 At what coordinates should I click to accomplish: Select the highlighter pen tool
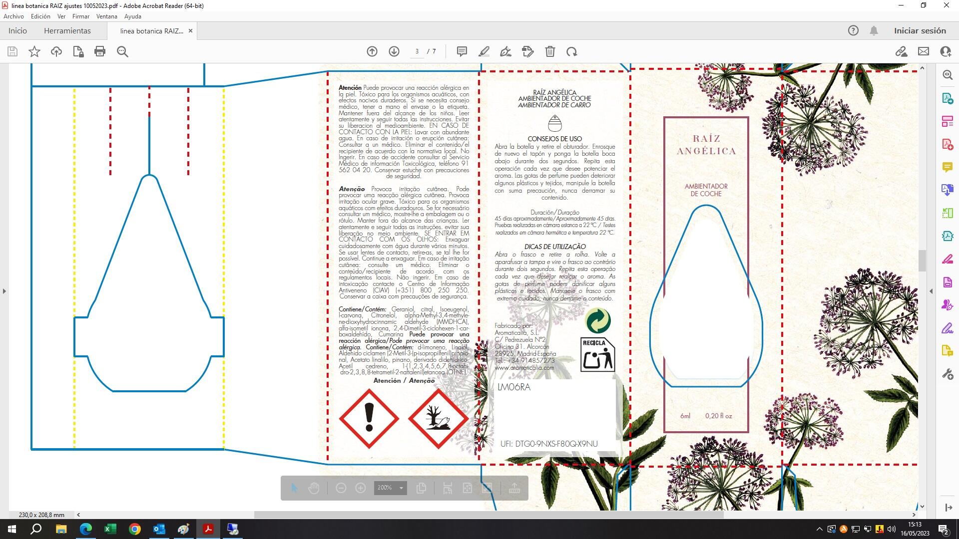pyautogui.click(x=483, y=51)
